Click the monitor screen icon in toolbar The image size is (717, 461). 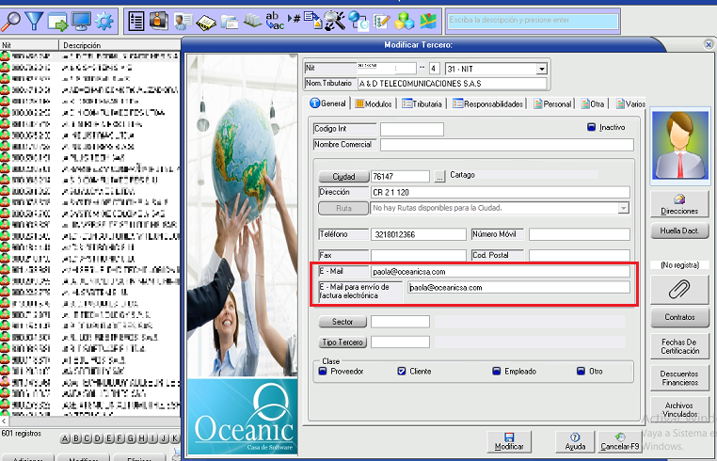click(x=81, y=20)
